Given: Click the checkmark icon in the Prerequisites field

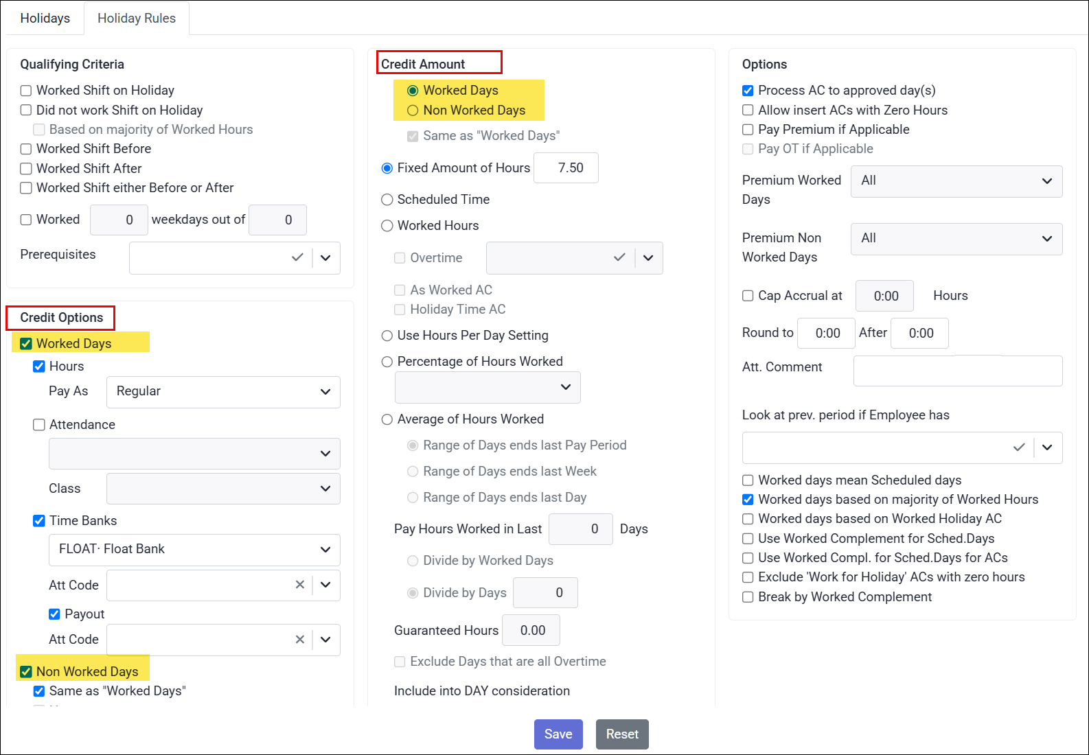Looking at the screenshot, I should pos(297,257).
